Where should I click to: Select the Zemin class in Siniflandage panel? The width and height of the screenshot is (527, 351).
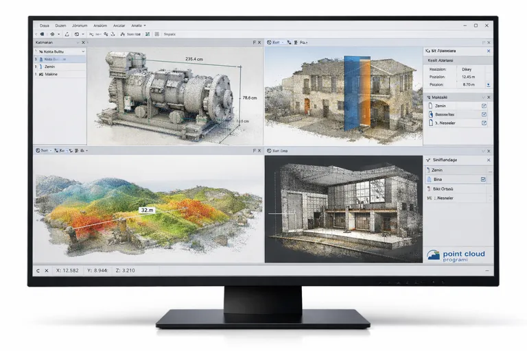point(458,170)
